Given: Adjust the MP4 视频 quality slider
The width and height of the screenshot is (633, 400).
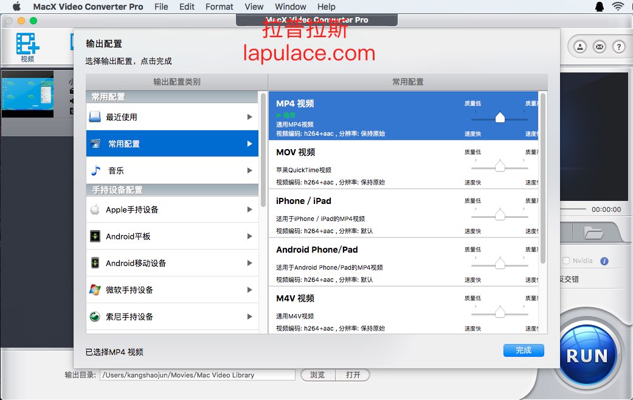Looking at the screenshot, I should point(500,118).
